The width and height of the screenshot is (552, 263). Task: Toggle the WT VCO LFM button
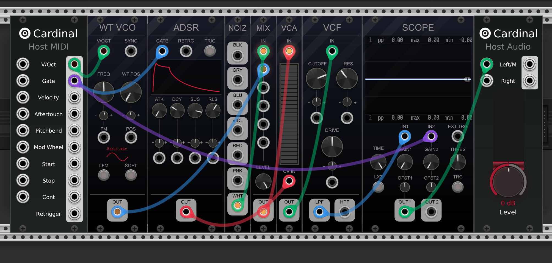click(104, 175)
